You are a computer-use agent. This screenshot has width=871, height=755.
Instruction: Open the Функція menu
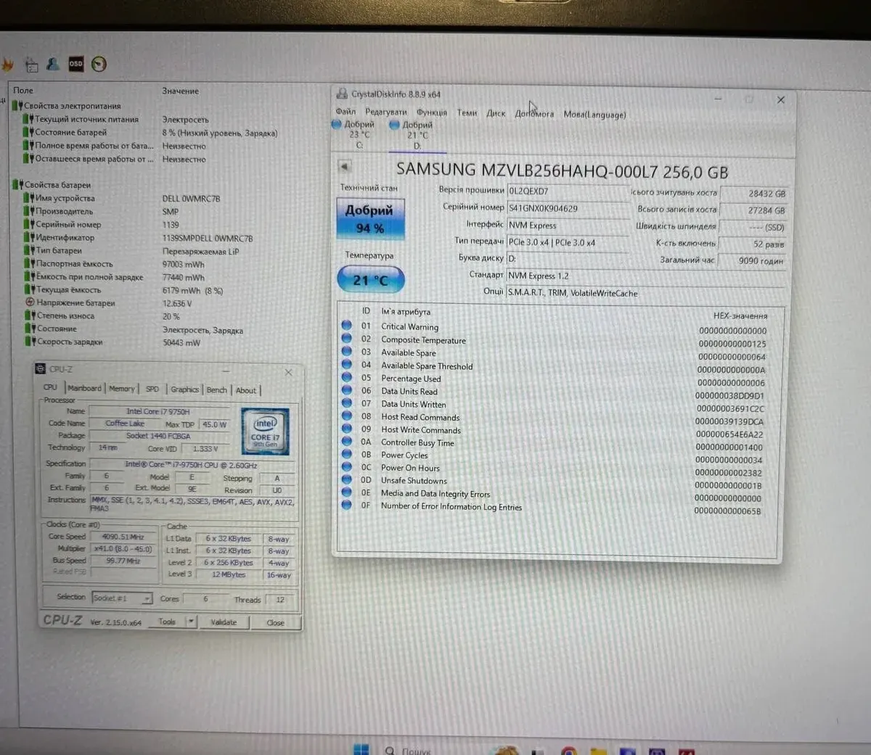[x=431, y=112]
